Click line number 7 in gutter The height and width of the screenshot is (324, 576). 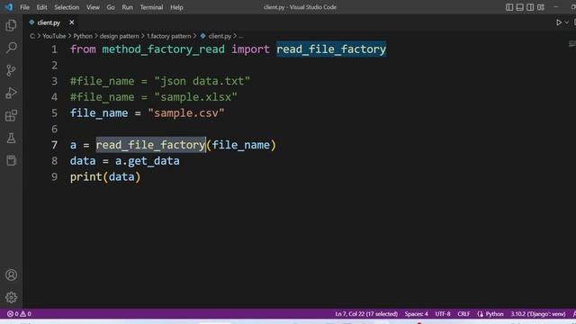54,145
